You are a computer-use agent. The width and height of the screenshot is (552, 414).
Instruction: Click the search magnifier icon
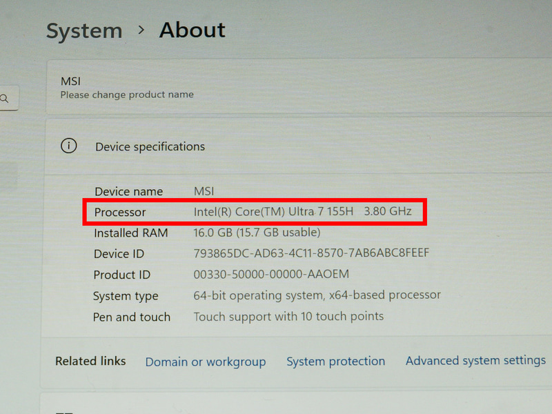(4, 99)
